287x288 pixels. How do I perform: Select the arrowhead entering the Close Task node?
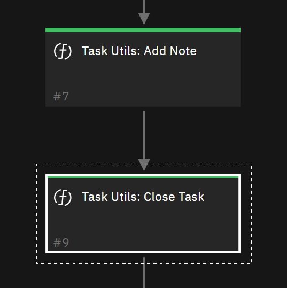coord(144,165)
